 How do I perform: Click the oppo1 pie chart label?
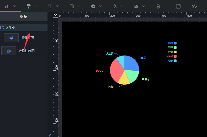tap(100, 71)
